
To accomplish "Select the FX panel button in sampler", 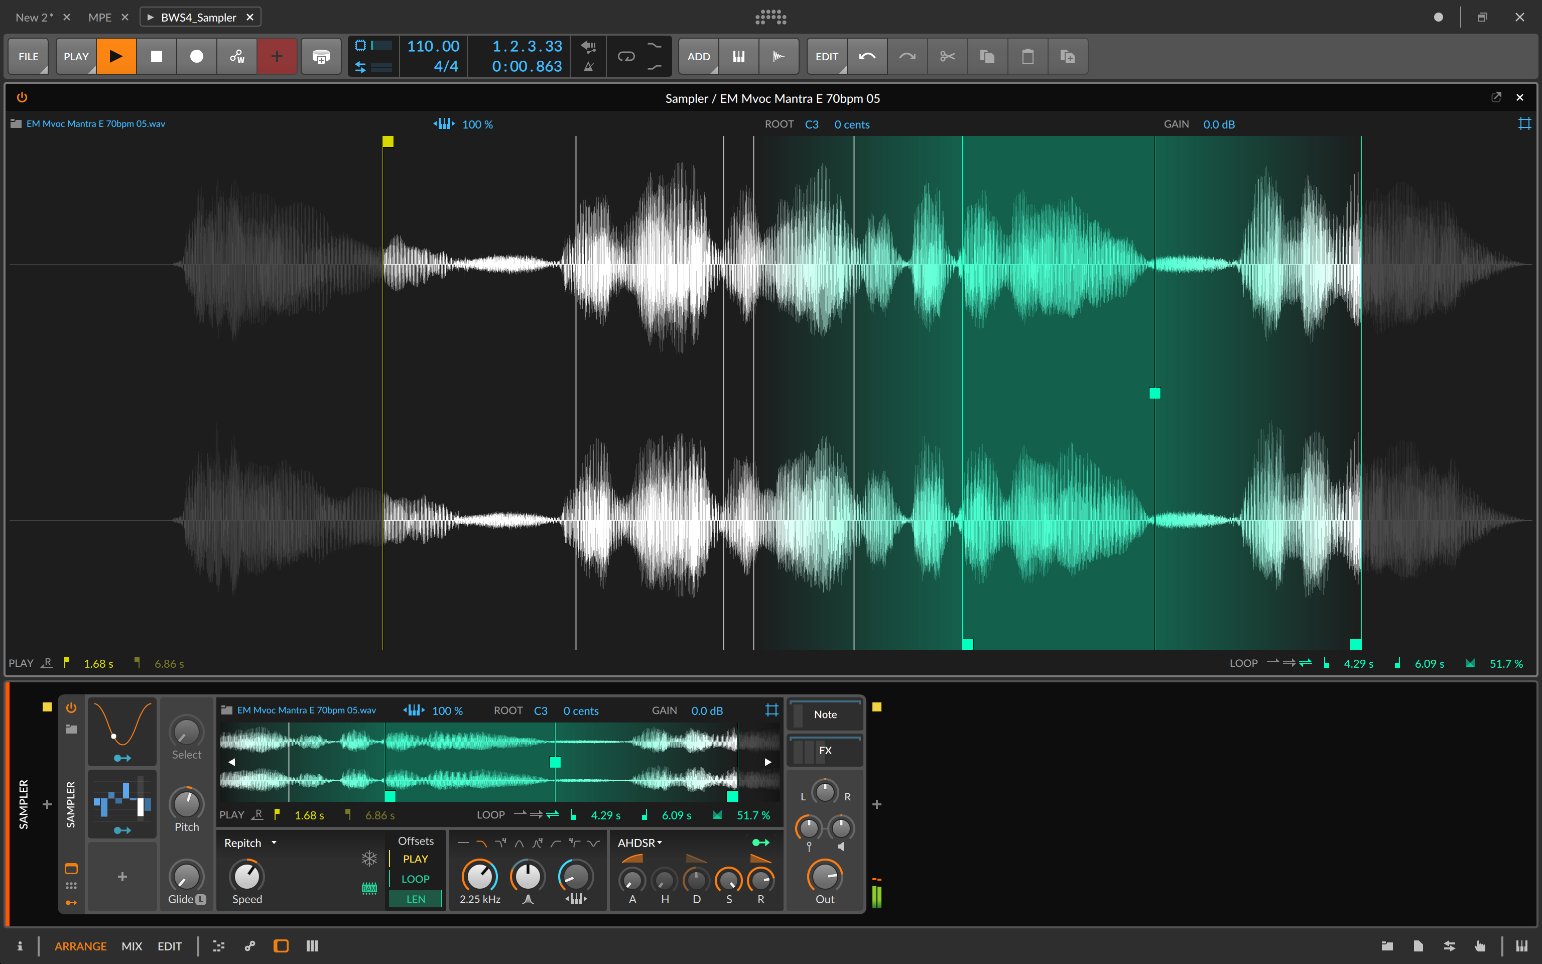I will point(825,751).
